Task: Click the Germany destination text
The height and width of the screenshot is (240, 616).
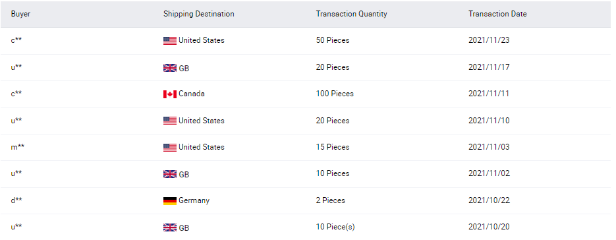Action: pyautogui.click(x=194, y=200)
